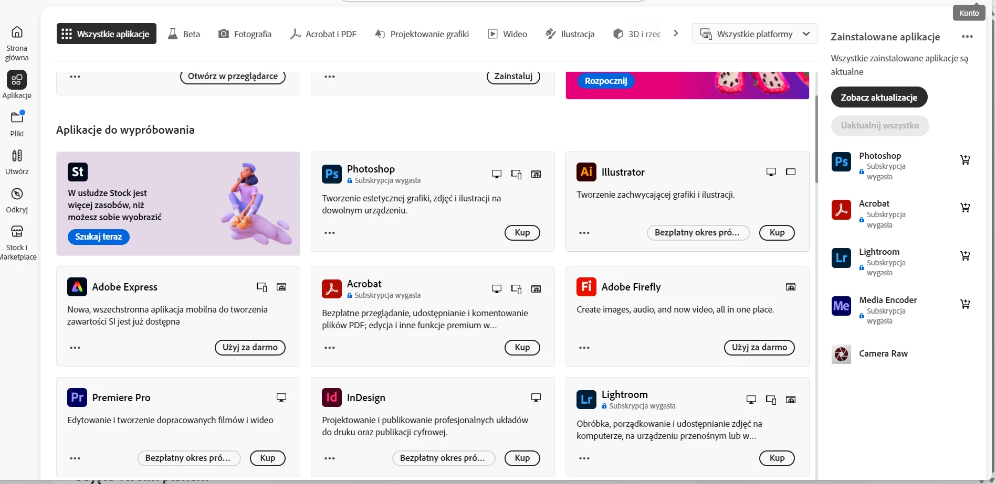Click the Konto button
996x484 pixels.
(x=969, y=13)
